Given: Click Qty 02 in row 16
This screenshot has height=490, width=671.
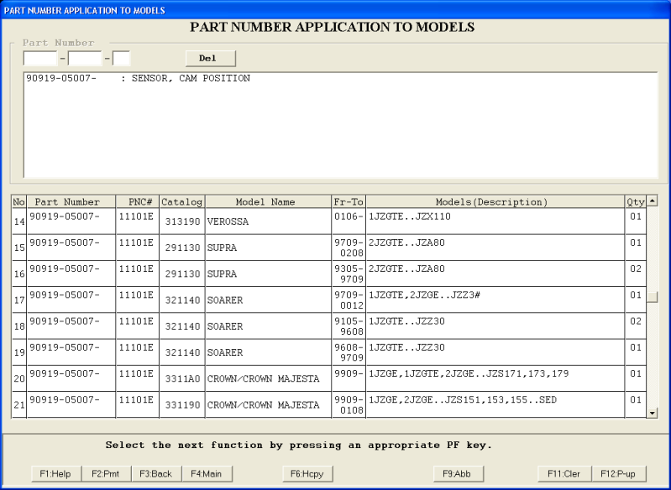Looking at the screenshot, I should point(636,274).
